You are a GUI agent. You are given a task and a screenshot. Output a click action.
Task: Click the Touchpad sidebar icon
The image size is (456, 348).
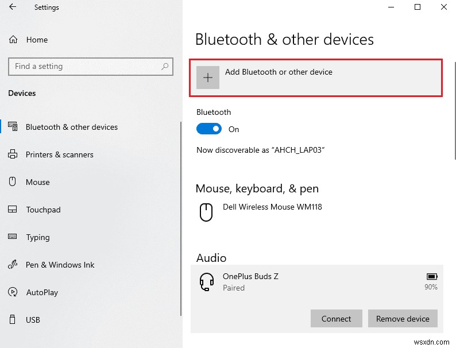click(x=13, y=210)
